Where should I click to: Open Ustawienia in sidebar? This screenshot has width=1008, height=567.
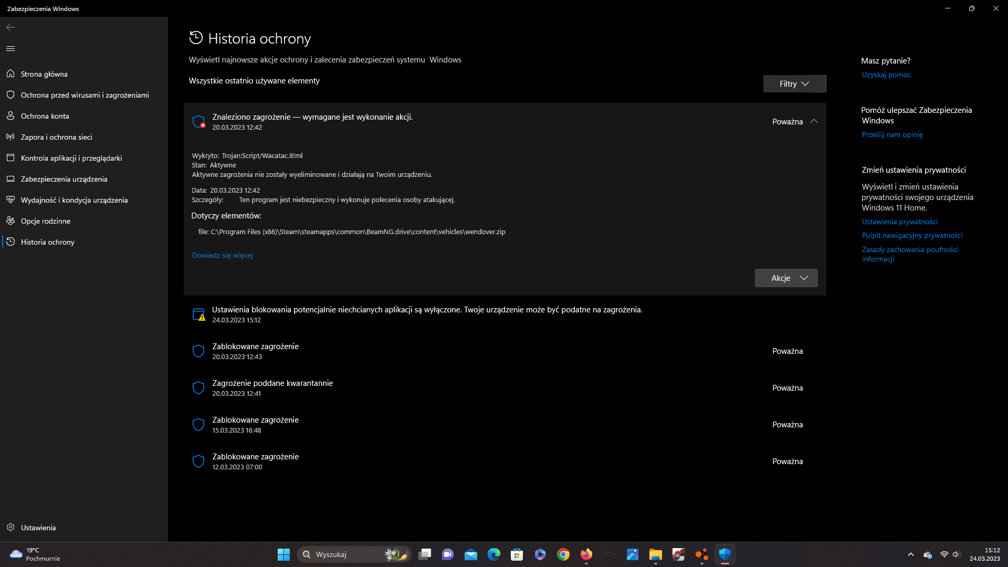coord(84,528)
